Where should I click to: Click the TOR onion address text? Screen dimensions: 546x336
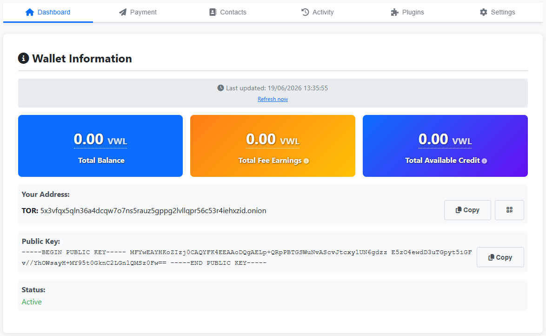coord(153,210)
